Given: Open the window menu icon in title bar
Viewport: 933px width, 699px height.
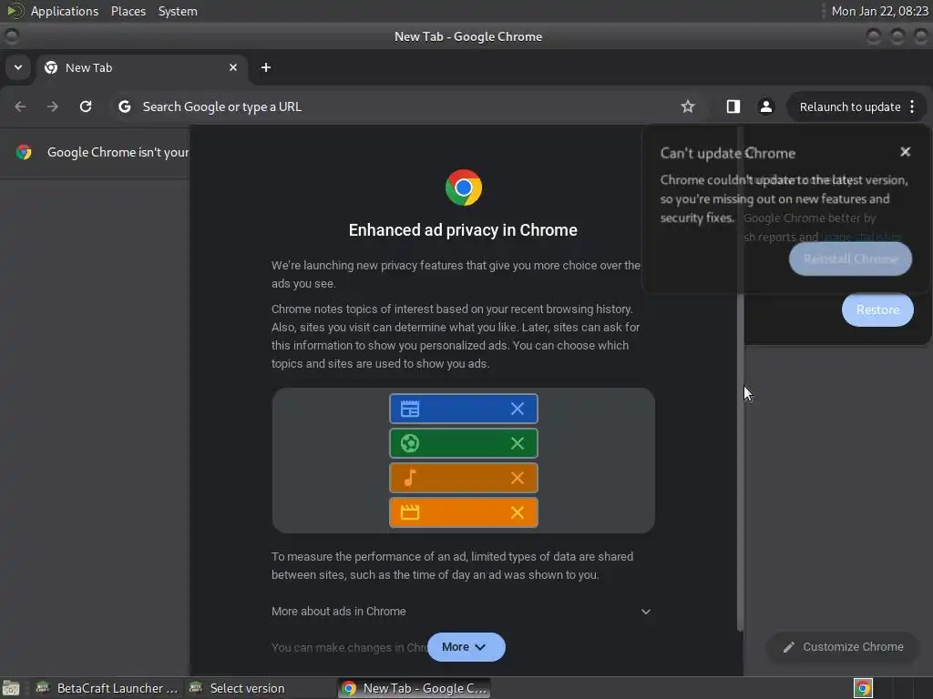Looking at the screenshot, I should point(11,36).
